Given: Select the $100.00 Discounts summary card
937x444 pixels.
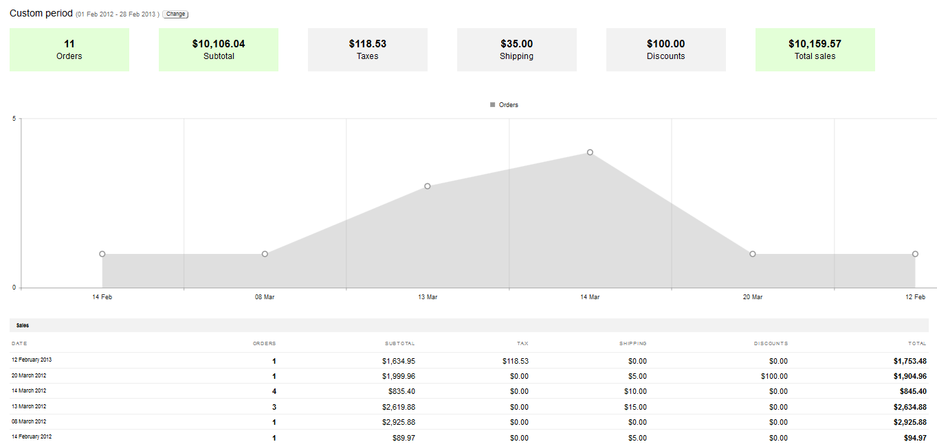Looking at the screenshot, I should [666, 49].
